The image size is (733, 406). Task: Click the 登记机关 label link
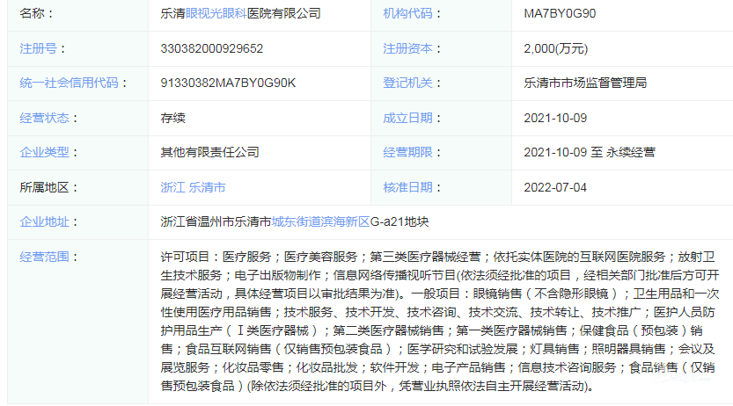407,83
